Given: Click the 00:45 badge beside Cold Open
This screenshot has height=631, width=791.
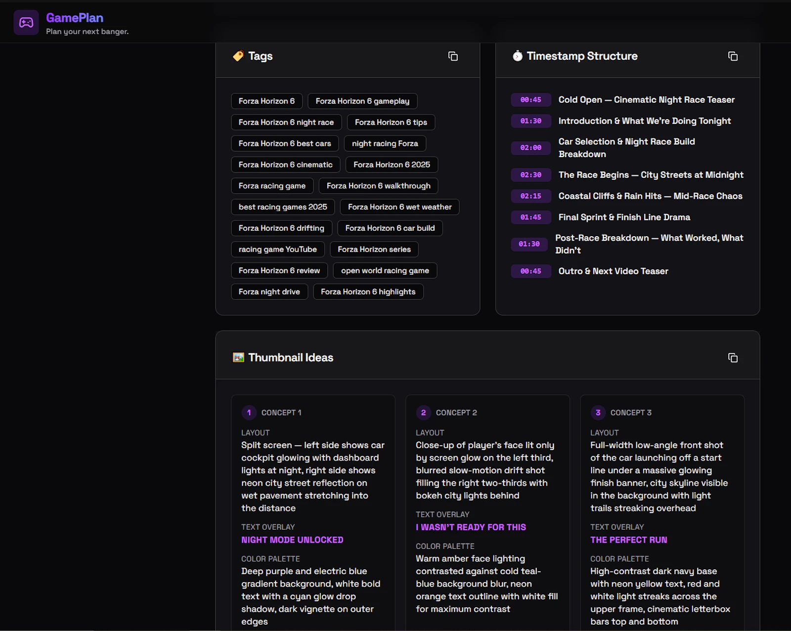Looking at the screenshot, I should (x=531, y=100).
